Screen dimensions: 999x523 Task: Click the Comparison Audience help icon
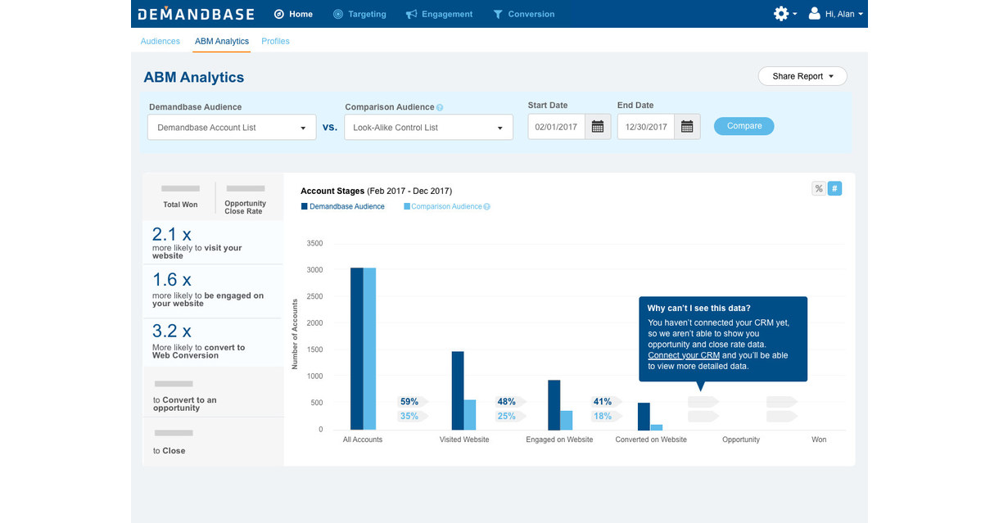440,107
